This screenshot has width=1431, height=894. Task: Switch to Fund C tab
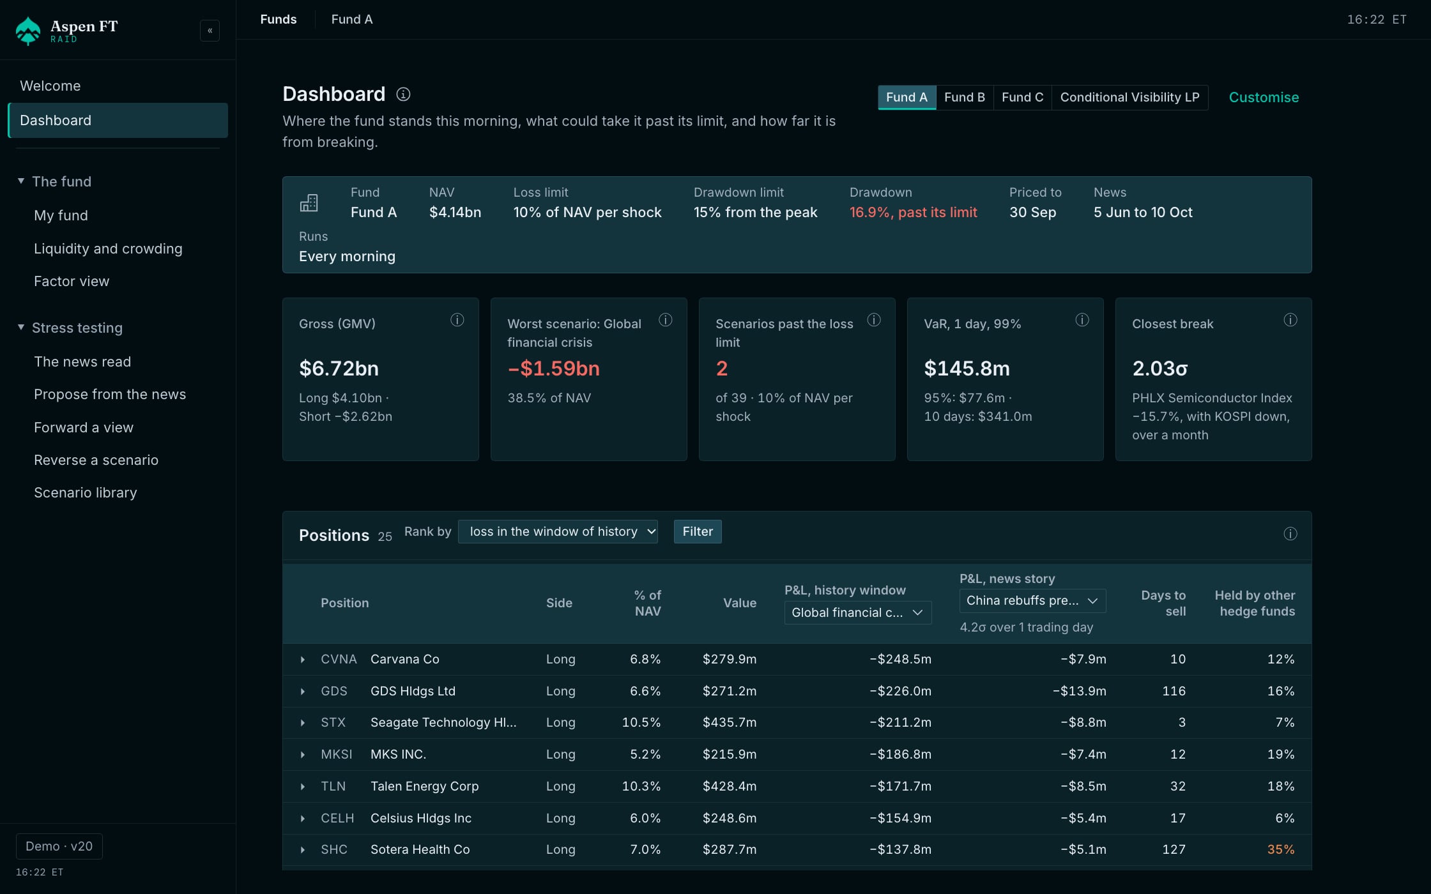pos(1022,97)
